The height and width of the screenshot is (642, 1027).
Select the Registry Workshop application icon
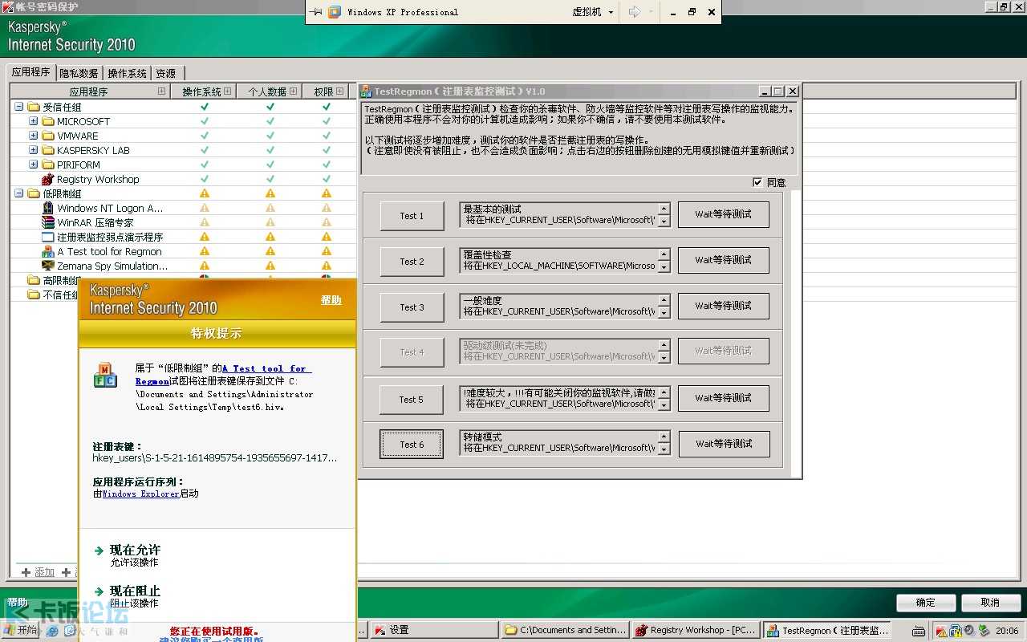coord(47,179)
